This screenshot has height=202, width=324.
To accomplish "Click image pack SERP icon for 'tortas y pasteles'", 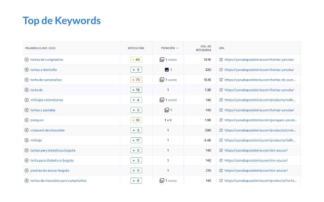I will [x=167, y=110].
